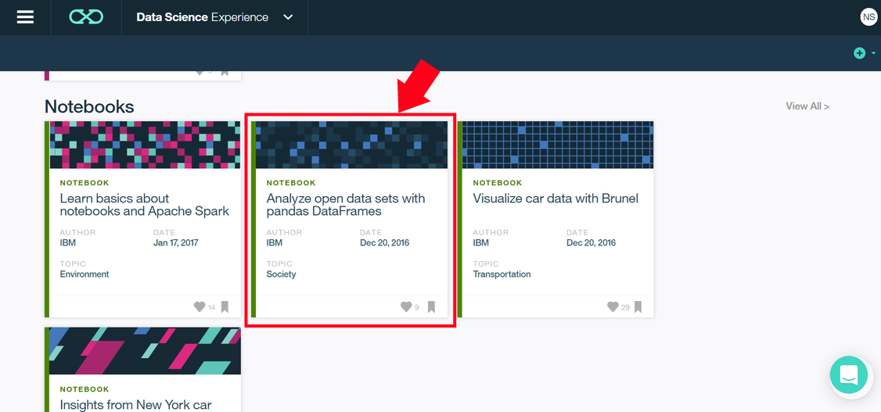The height and width of the screenshot is (412, 881).
Task: Click the Jan 17, 2017 date
Action: [x=176, y=243]
